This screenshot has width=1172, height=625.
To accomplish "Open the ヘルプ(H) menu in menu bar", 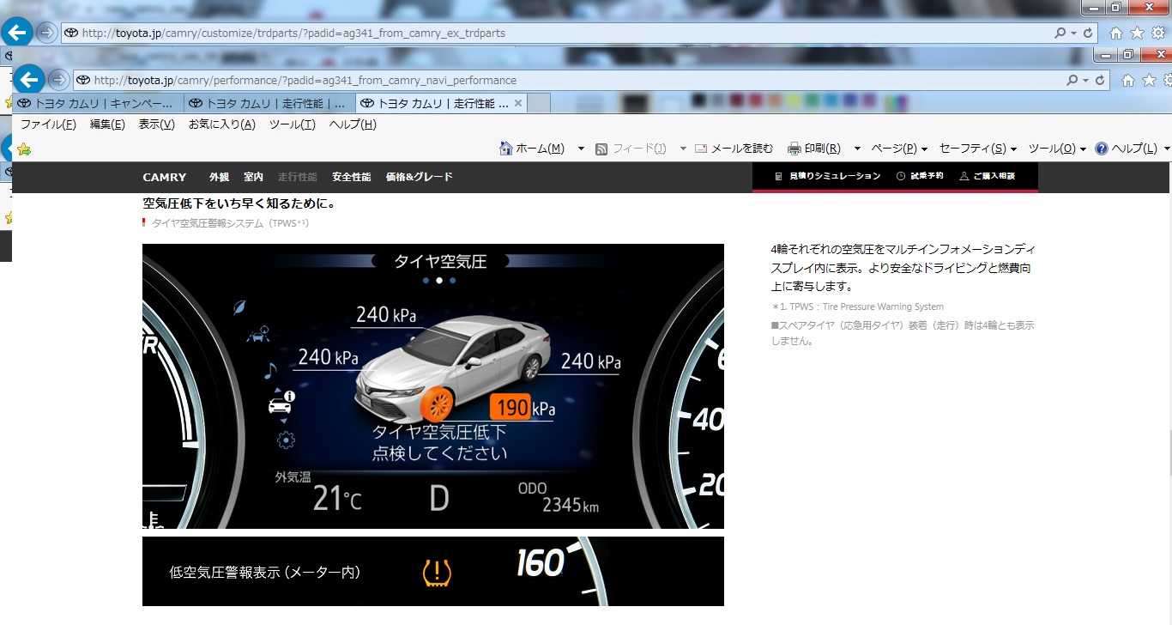I will (x=353, y=124).
